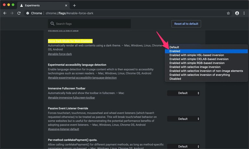
Task: Open the #enable-force-dark link
Action: click(60, 54)
